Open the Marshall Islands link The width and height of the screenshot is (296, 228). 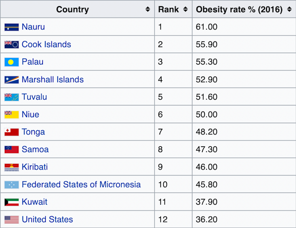click(x=53, y=79)
